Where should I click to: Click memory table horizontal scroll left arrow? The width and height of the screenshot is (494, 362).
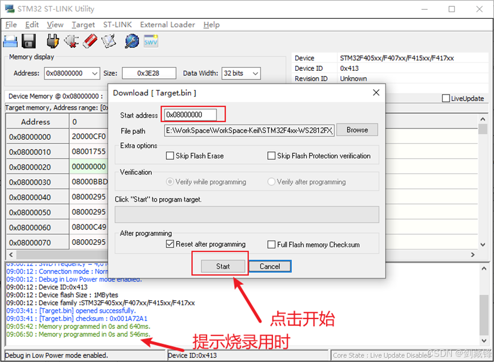[x=11, y=255]
